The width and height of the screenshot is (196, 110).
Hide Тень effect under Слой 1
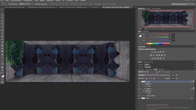click(146, 86)
